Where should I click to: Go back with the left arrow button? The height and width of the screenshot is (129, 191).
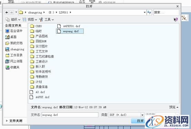(x=7, y=12)
